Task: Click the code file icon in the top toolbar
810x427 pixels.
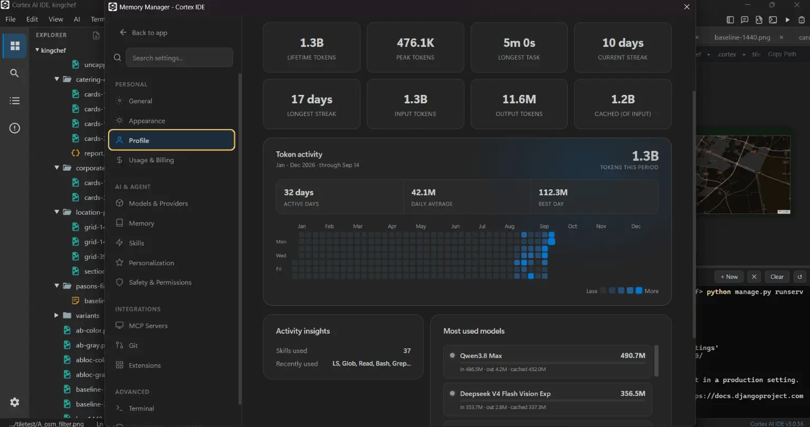Action: (759, 20)
